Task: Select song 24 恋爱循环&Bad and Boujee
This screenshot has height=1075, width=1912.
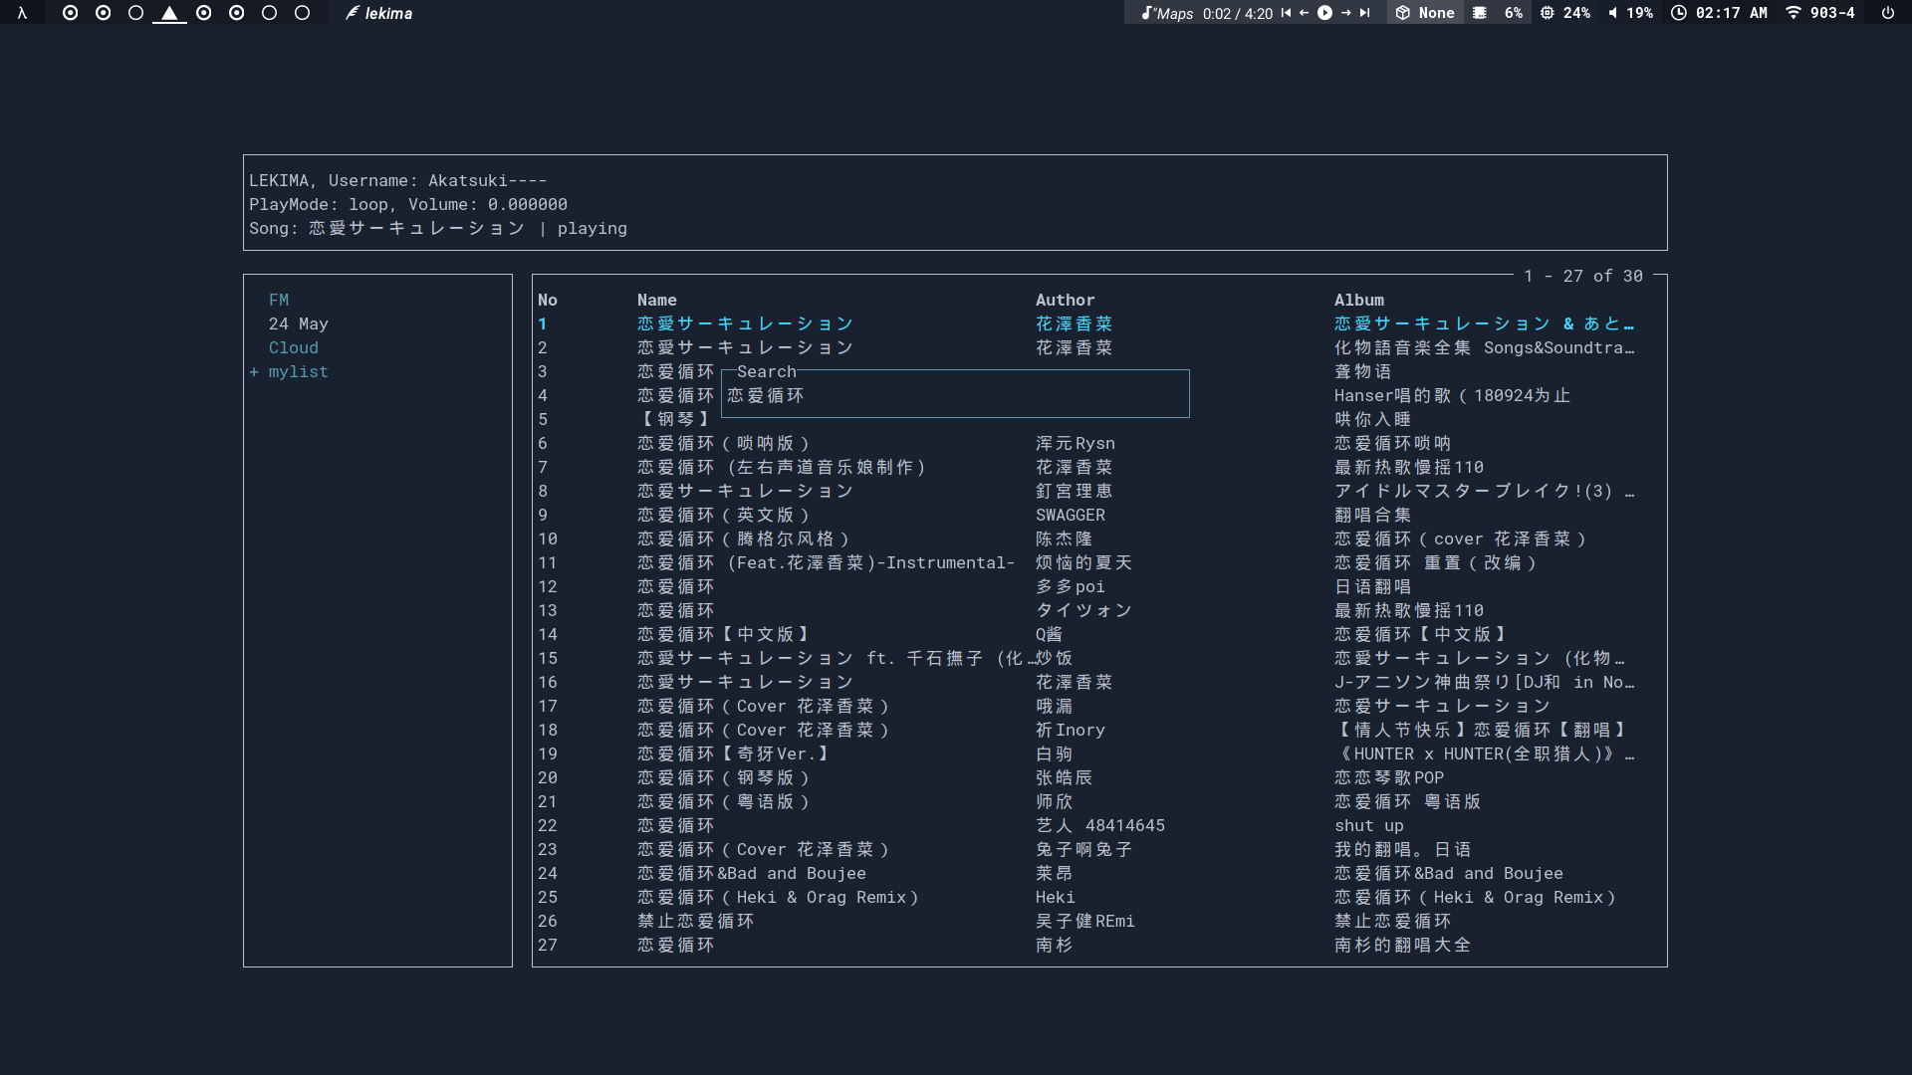Action: coord(751,873)
